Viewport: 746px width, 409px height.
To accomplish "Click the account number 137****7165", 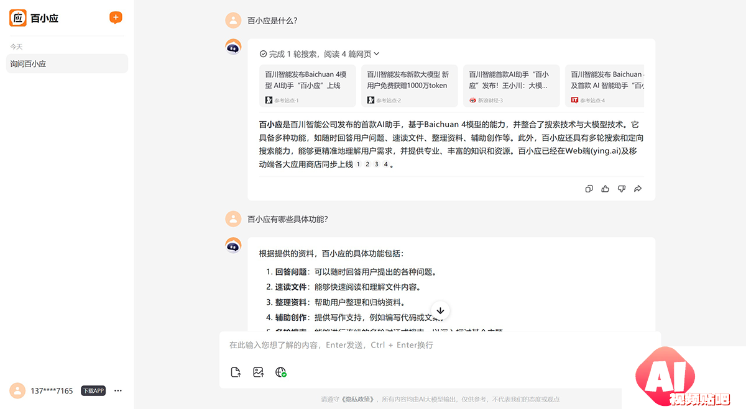I will (52, 391).
